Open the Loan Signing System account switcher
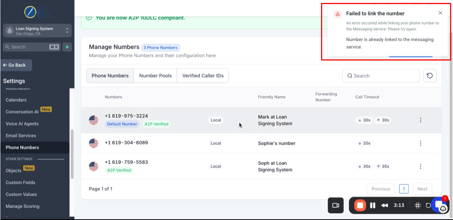 coord(37,31)
